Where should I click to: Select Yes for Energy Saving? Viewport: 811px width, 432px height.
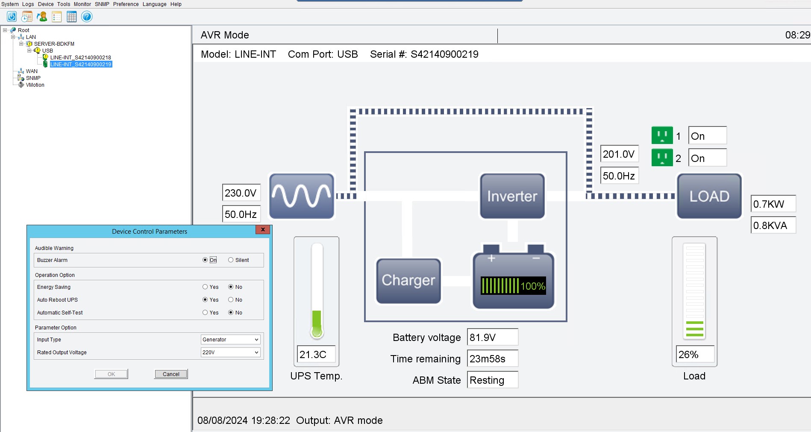coord(205,287)
